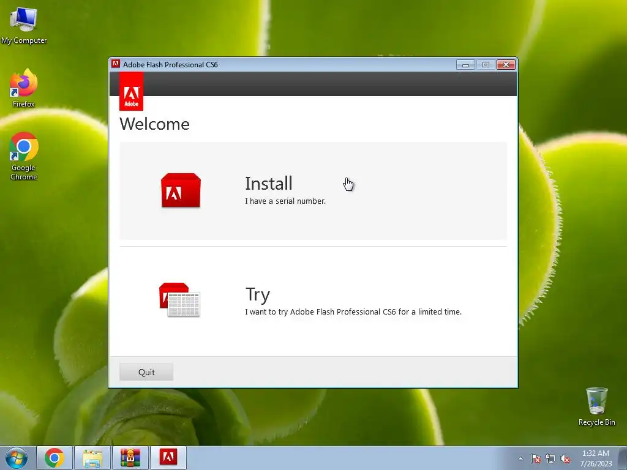Close the Adobe Flash Professional CS6 installer
Viewport: 627px width, 470px height.
point(506,65)
